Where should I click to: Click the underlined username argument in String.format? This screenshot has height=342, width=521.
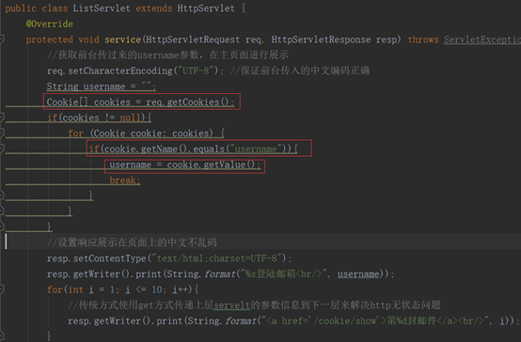point(358,274)
